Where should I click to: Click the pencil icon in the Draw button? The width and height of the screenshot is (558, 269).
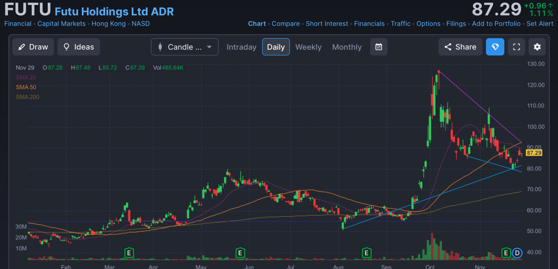pyautogui.click(x=22, y=47)
